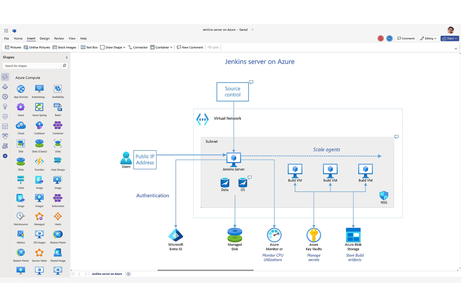Image resolution: width=461 pixels, height=307 pixels.
Task: Select the Microsoft Entra ID icon
Action: tap(176, 235)
